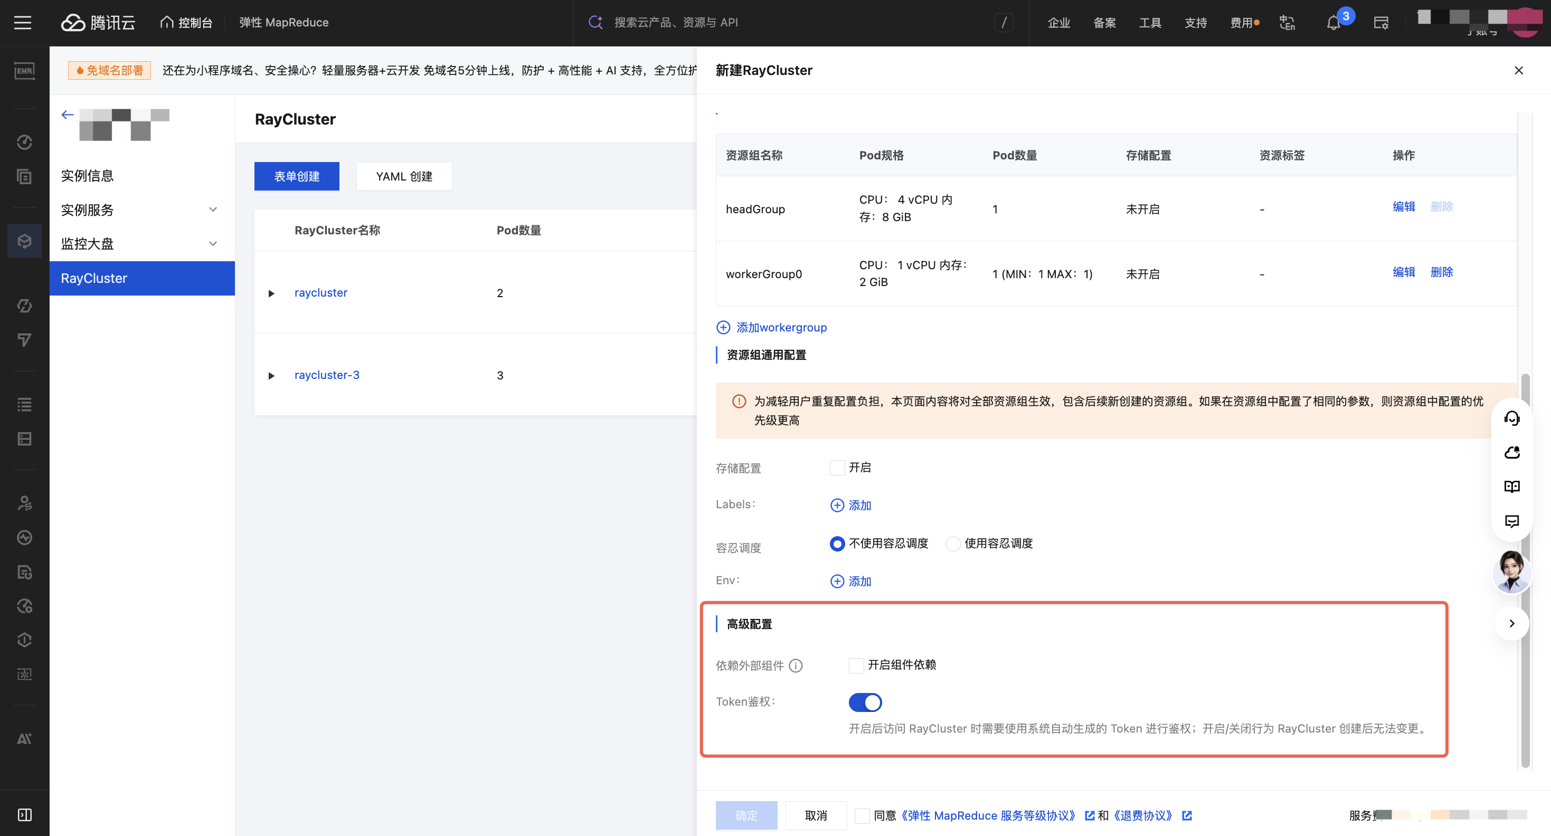Open the 工具 top menu
This screenshot has height=836, width=1551.
1150,23
